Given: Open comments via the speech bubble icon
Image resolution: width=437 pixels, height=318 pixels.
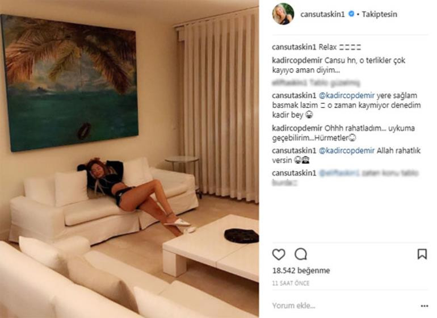Looking at the screenshot, I should pyautogui.click(x=301, y=254).
